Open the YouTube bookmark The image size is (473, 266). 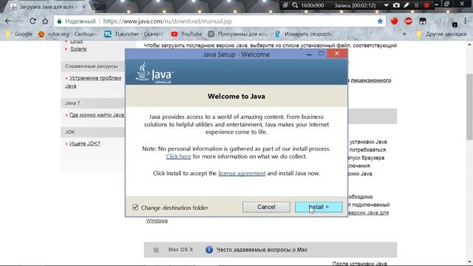pos(187,34)
